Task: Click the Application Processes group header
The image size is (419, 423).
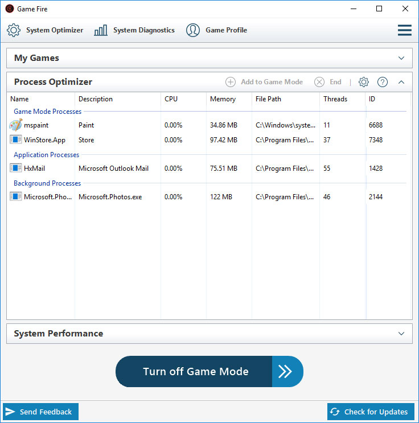Action: coord(47,155)
